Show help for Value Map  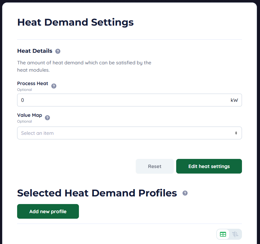tap(47, 118)
